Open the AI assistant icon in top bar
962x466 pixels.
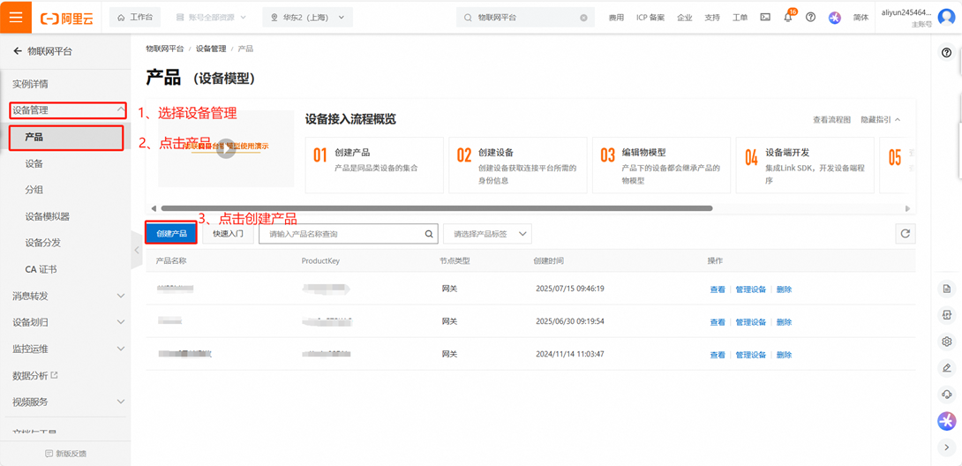[x=834, y=18]
